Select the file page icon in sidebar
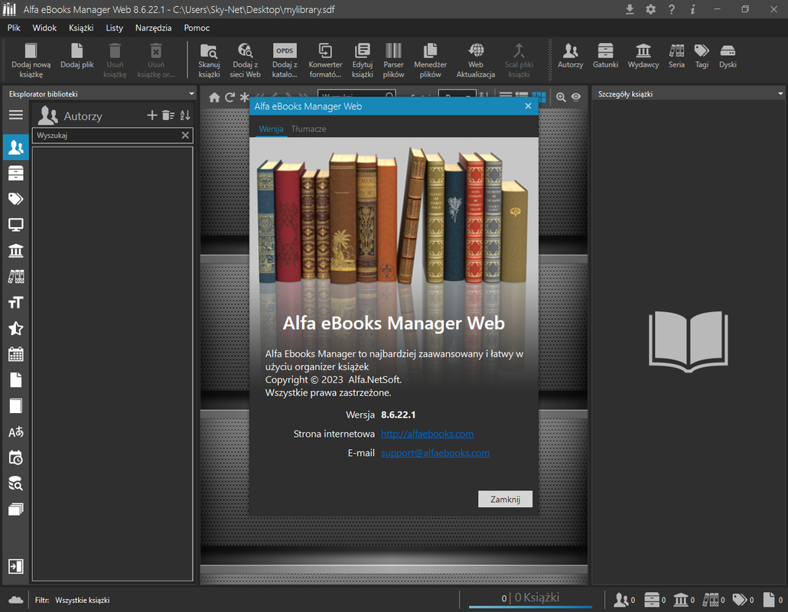 click(15, 380)
